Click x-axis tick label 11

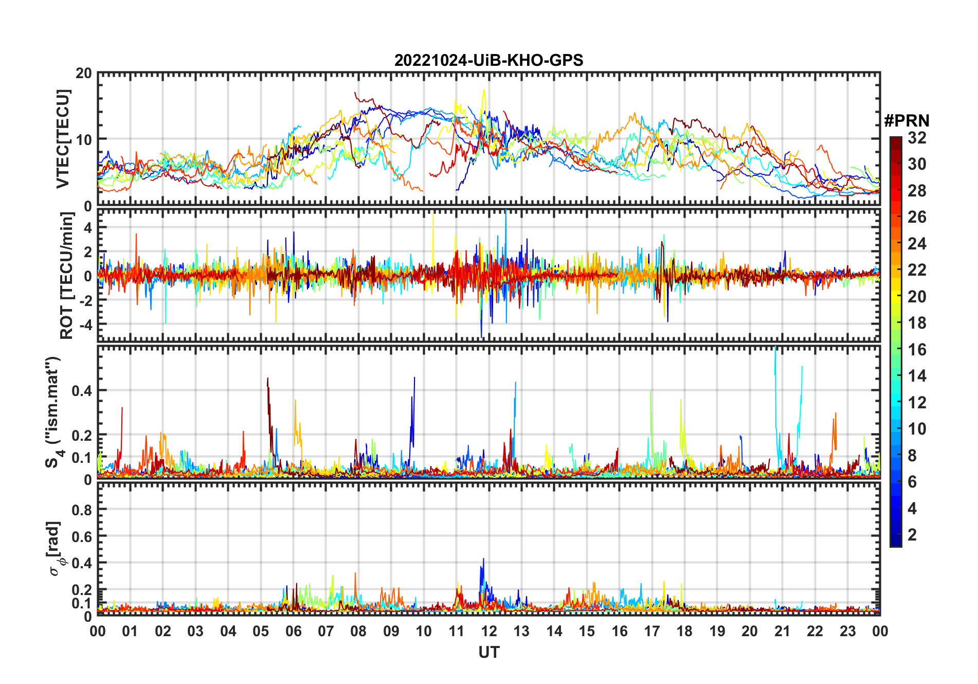(457, 631)
